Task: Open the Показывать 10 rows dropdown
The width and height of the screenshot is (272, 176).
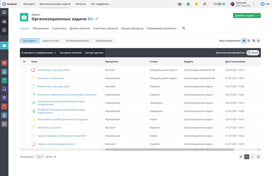Action: click(40, 157)
